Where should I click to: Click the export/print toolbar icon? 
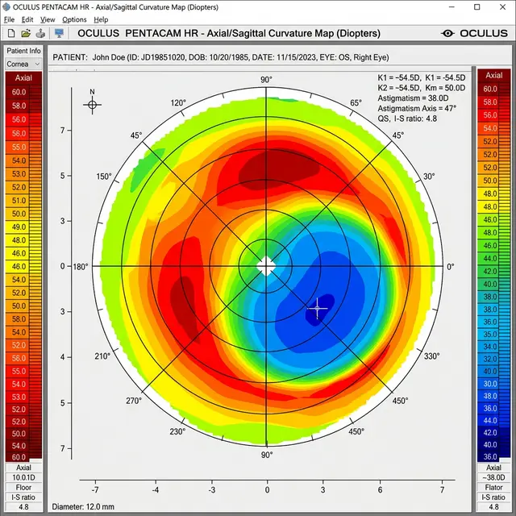[x=39, y=33]
